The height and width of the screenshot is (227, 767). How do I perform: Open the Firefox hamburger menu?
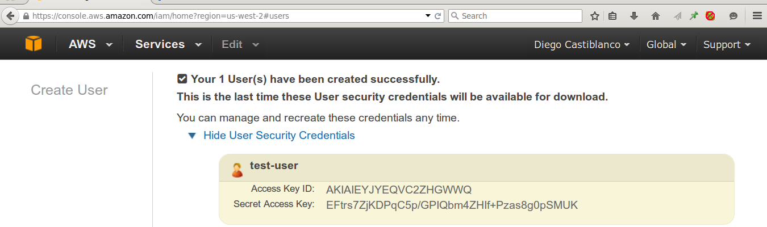[757, 16]
